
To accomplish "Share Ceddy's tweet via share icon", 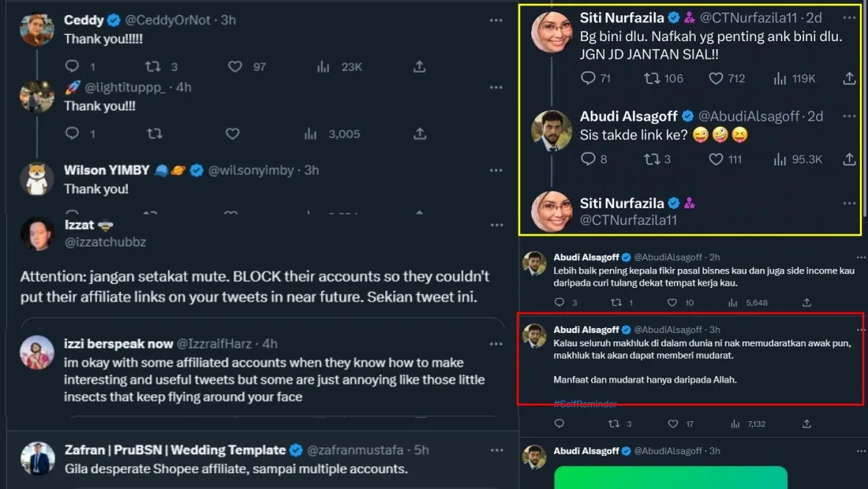I will click(x=420, y=67).
